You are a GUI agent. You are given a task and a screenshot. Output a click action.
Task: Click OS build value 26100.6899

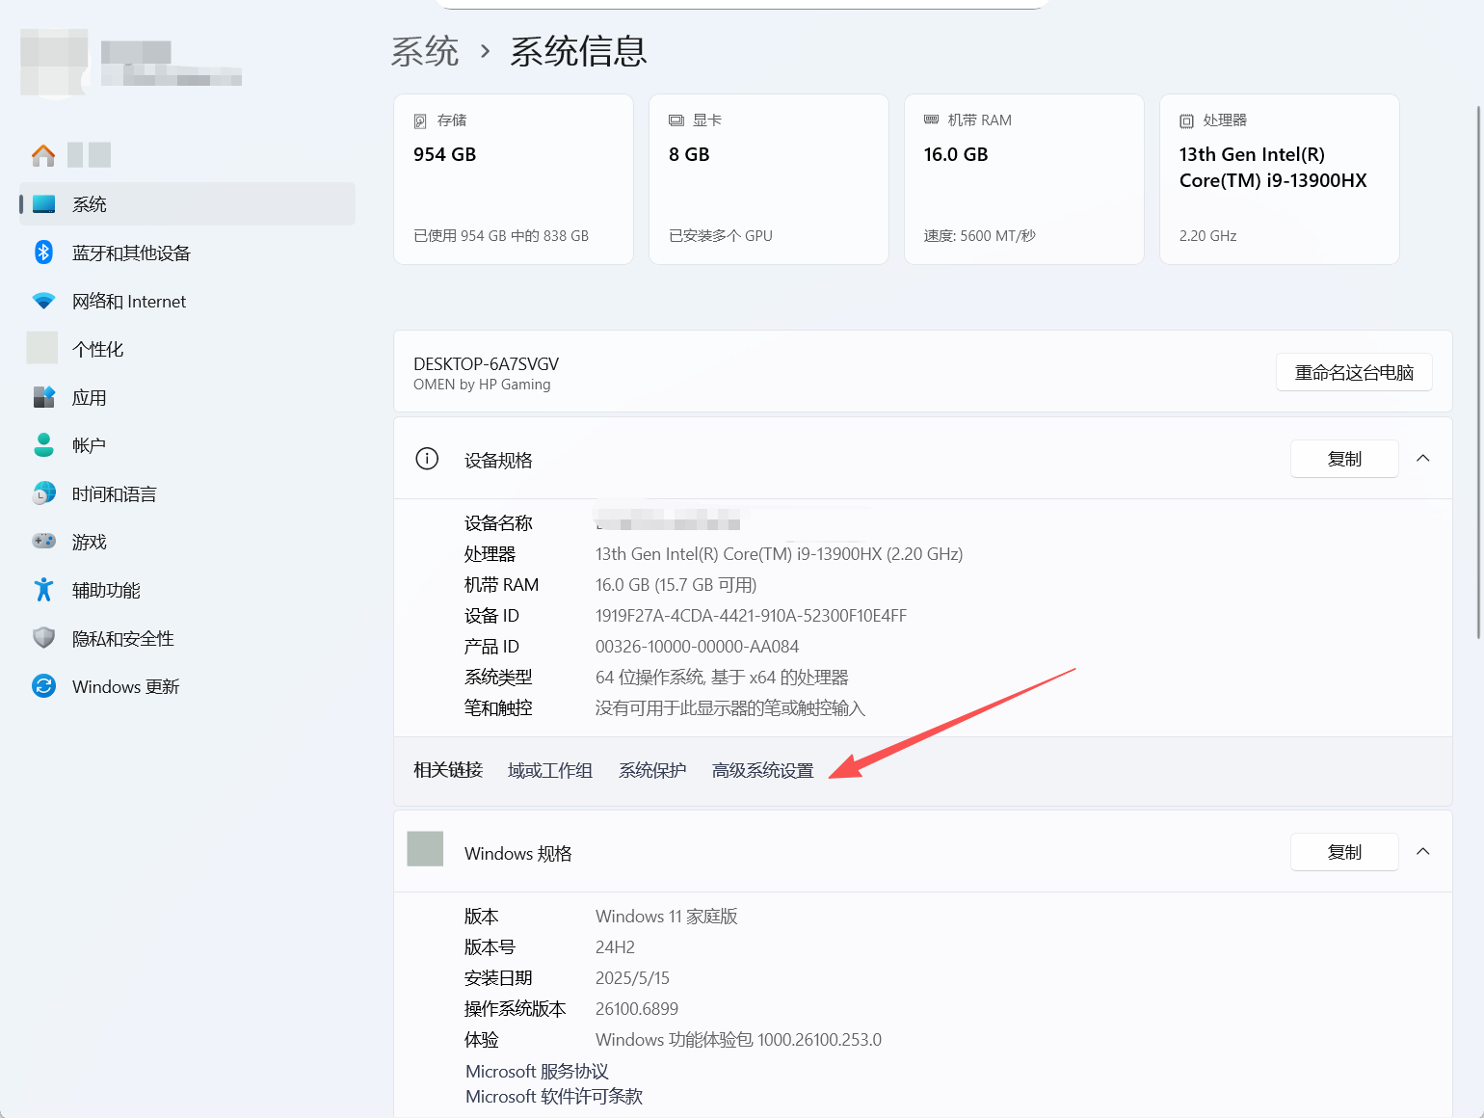[637, 1009]
